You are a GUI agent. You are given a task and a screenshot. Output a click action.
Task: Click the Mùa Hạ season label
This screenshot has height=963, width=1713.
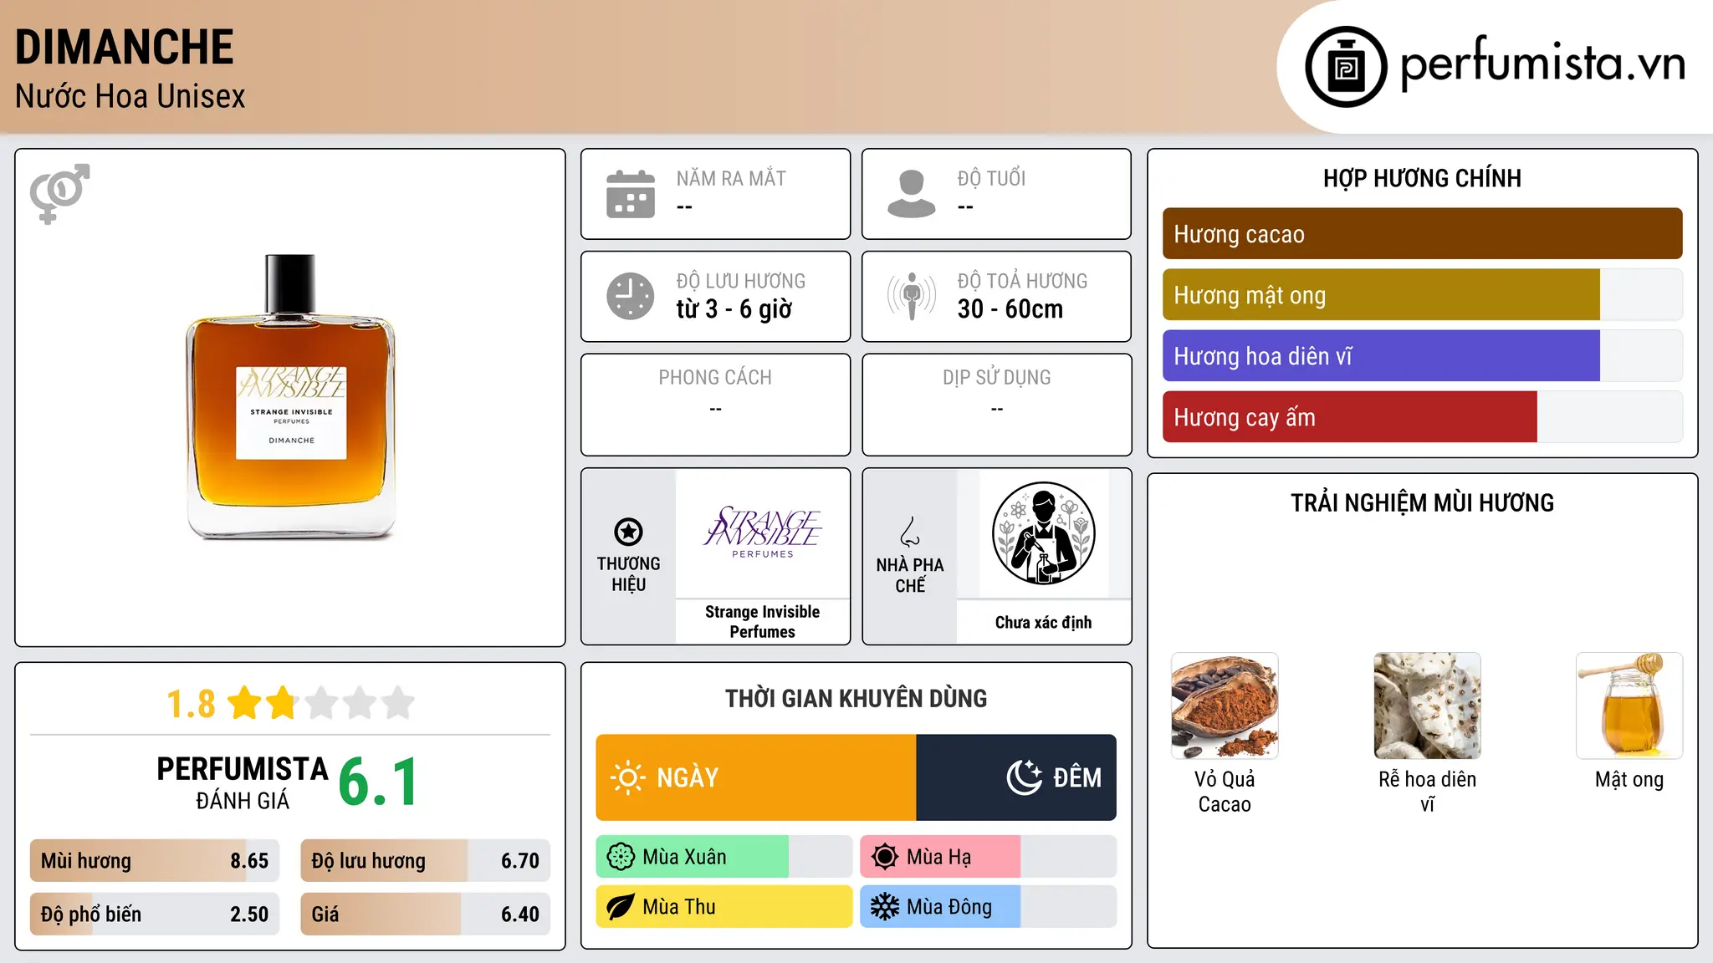pyautogui.click(x=939, y=857)
